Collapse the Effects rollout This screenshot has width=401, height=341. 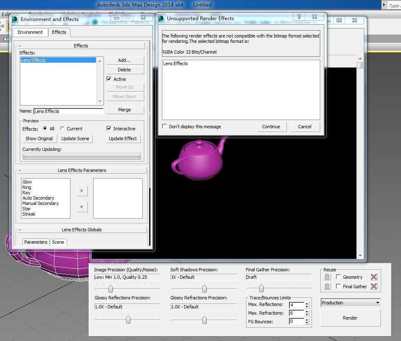(x=81, y=46)
